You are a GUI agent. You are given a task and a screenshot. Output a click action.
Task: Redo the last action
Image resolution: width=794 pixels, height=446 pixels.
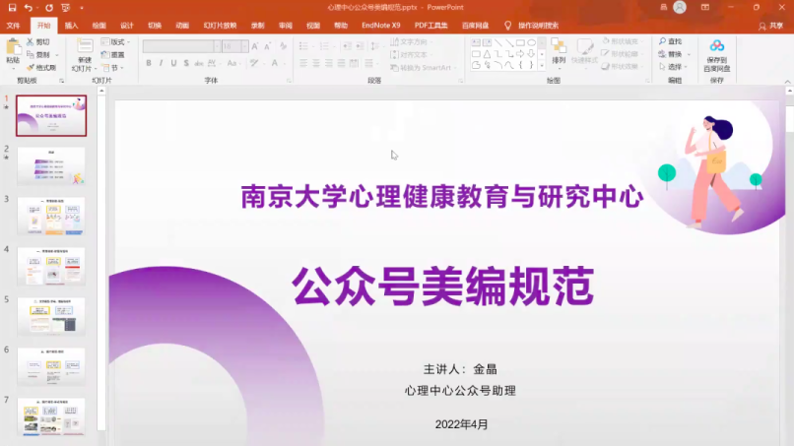pos(48,8)
